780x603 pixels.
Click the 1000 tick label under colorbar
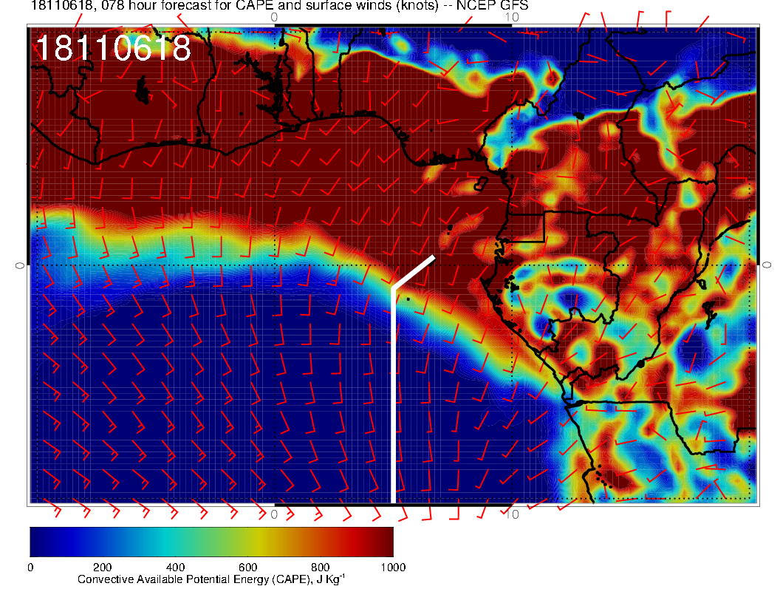393,568
